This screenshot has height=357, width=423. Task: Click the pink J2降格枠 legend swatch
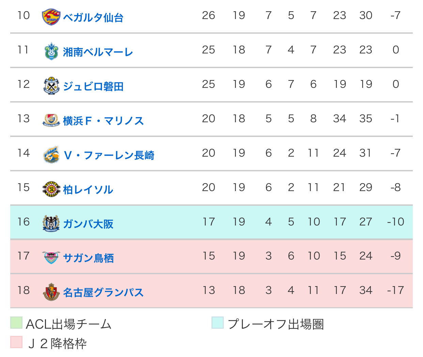16,342
